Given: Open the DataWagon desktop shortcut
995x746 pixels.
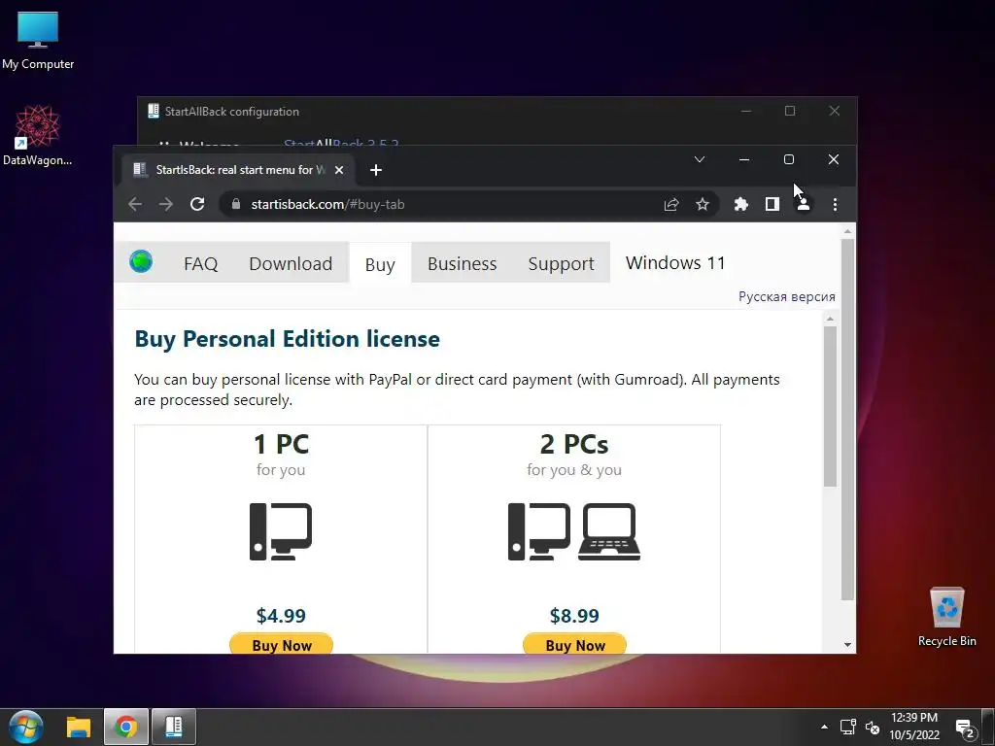Looking at the screenshot, I should pyautogui.click(x=38, y=136).
